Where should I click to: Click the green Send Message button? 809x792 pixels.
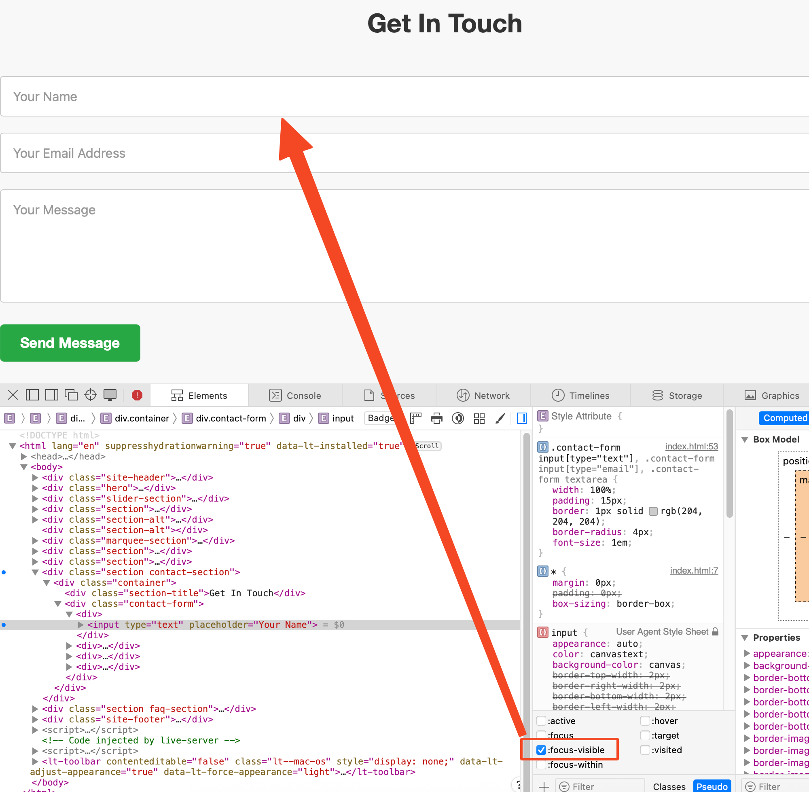click(x=70, y=343)
